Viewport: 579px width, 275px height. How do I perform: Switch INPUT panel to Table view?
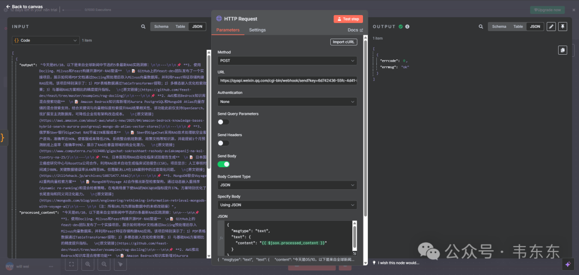[x=180, y=27]
